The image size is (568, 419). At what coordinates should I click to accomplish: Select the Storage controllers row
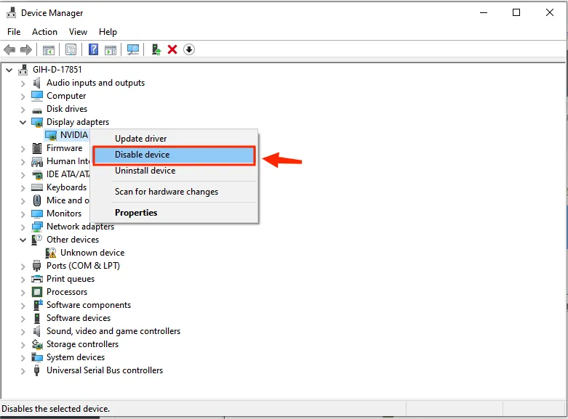coord(82,344)
